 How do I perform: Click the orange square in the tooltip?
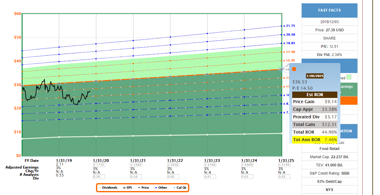click(x=294, y=69)
